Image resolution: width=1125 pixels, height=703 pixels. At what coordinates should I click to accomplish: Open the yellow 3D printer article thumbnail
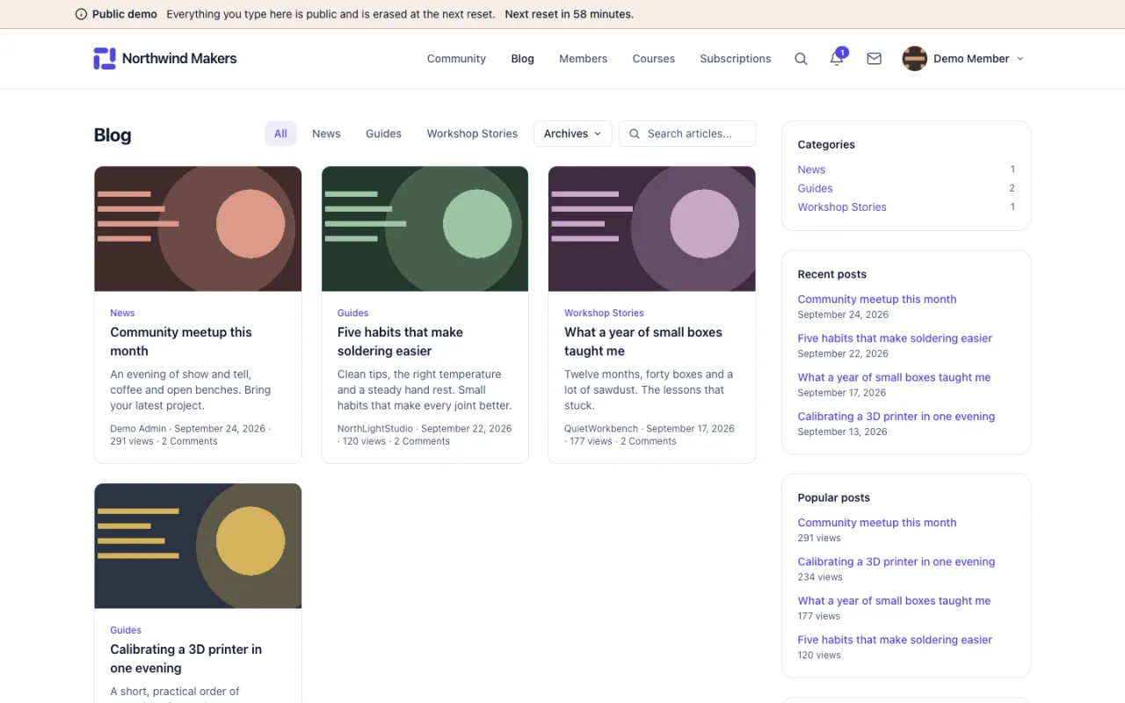click(x=198, y=546)
